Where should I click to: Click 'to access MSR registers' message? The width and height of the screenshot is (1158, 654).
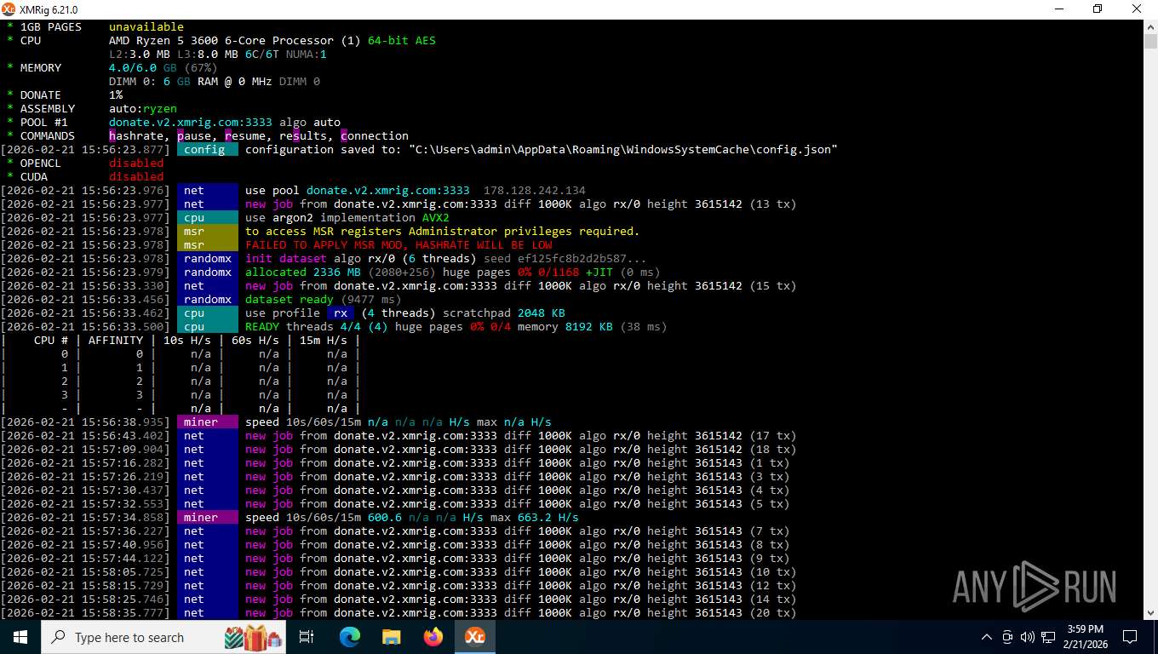pyautogui.click(x=442, y=231)
